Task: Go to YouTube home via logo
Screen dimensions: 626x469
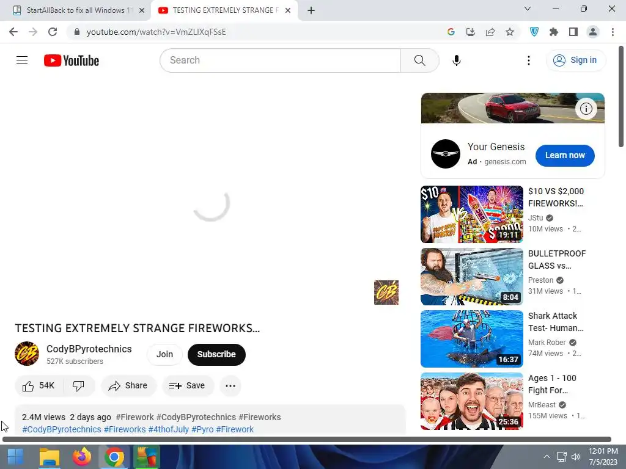Action: pyautogui.click(x=72, y=60)
